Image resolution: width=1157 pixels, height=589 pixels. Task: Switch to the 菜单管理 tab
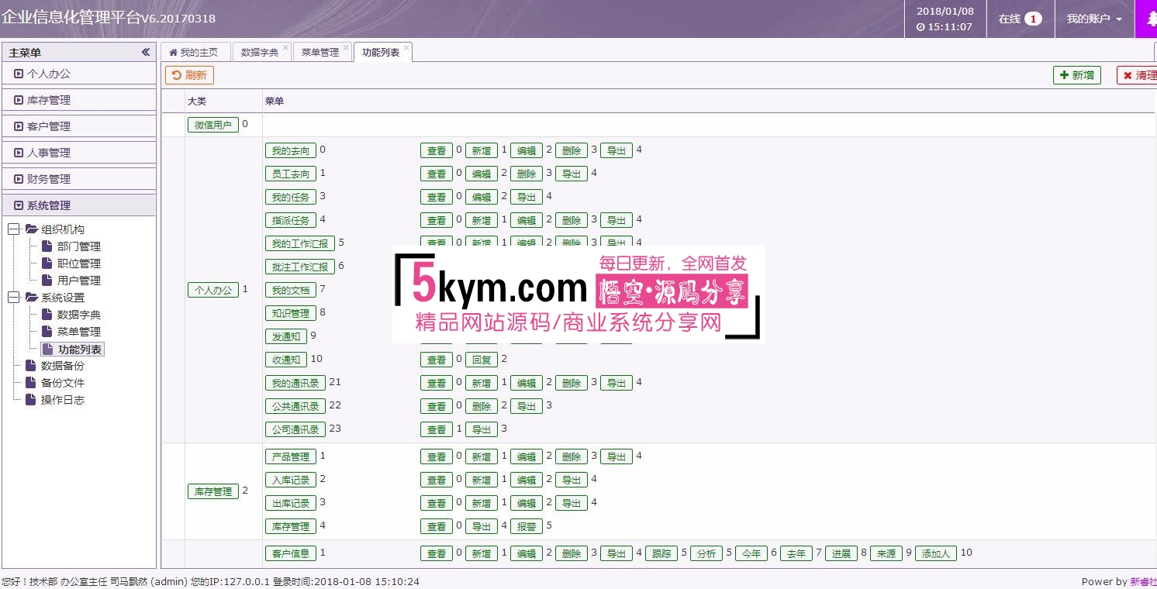pos(320,52)
